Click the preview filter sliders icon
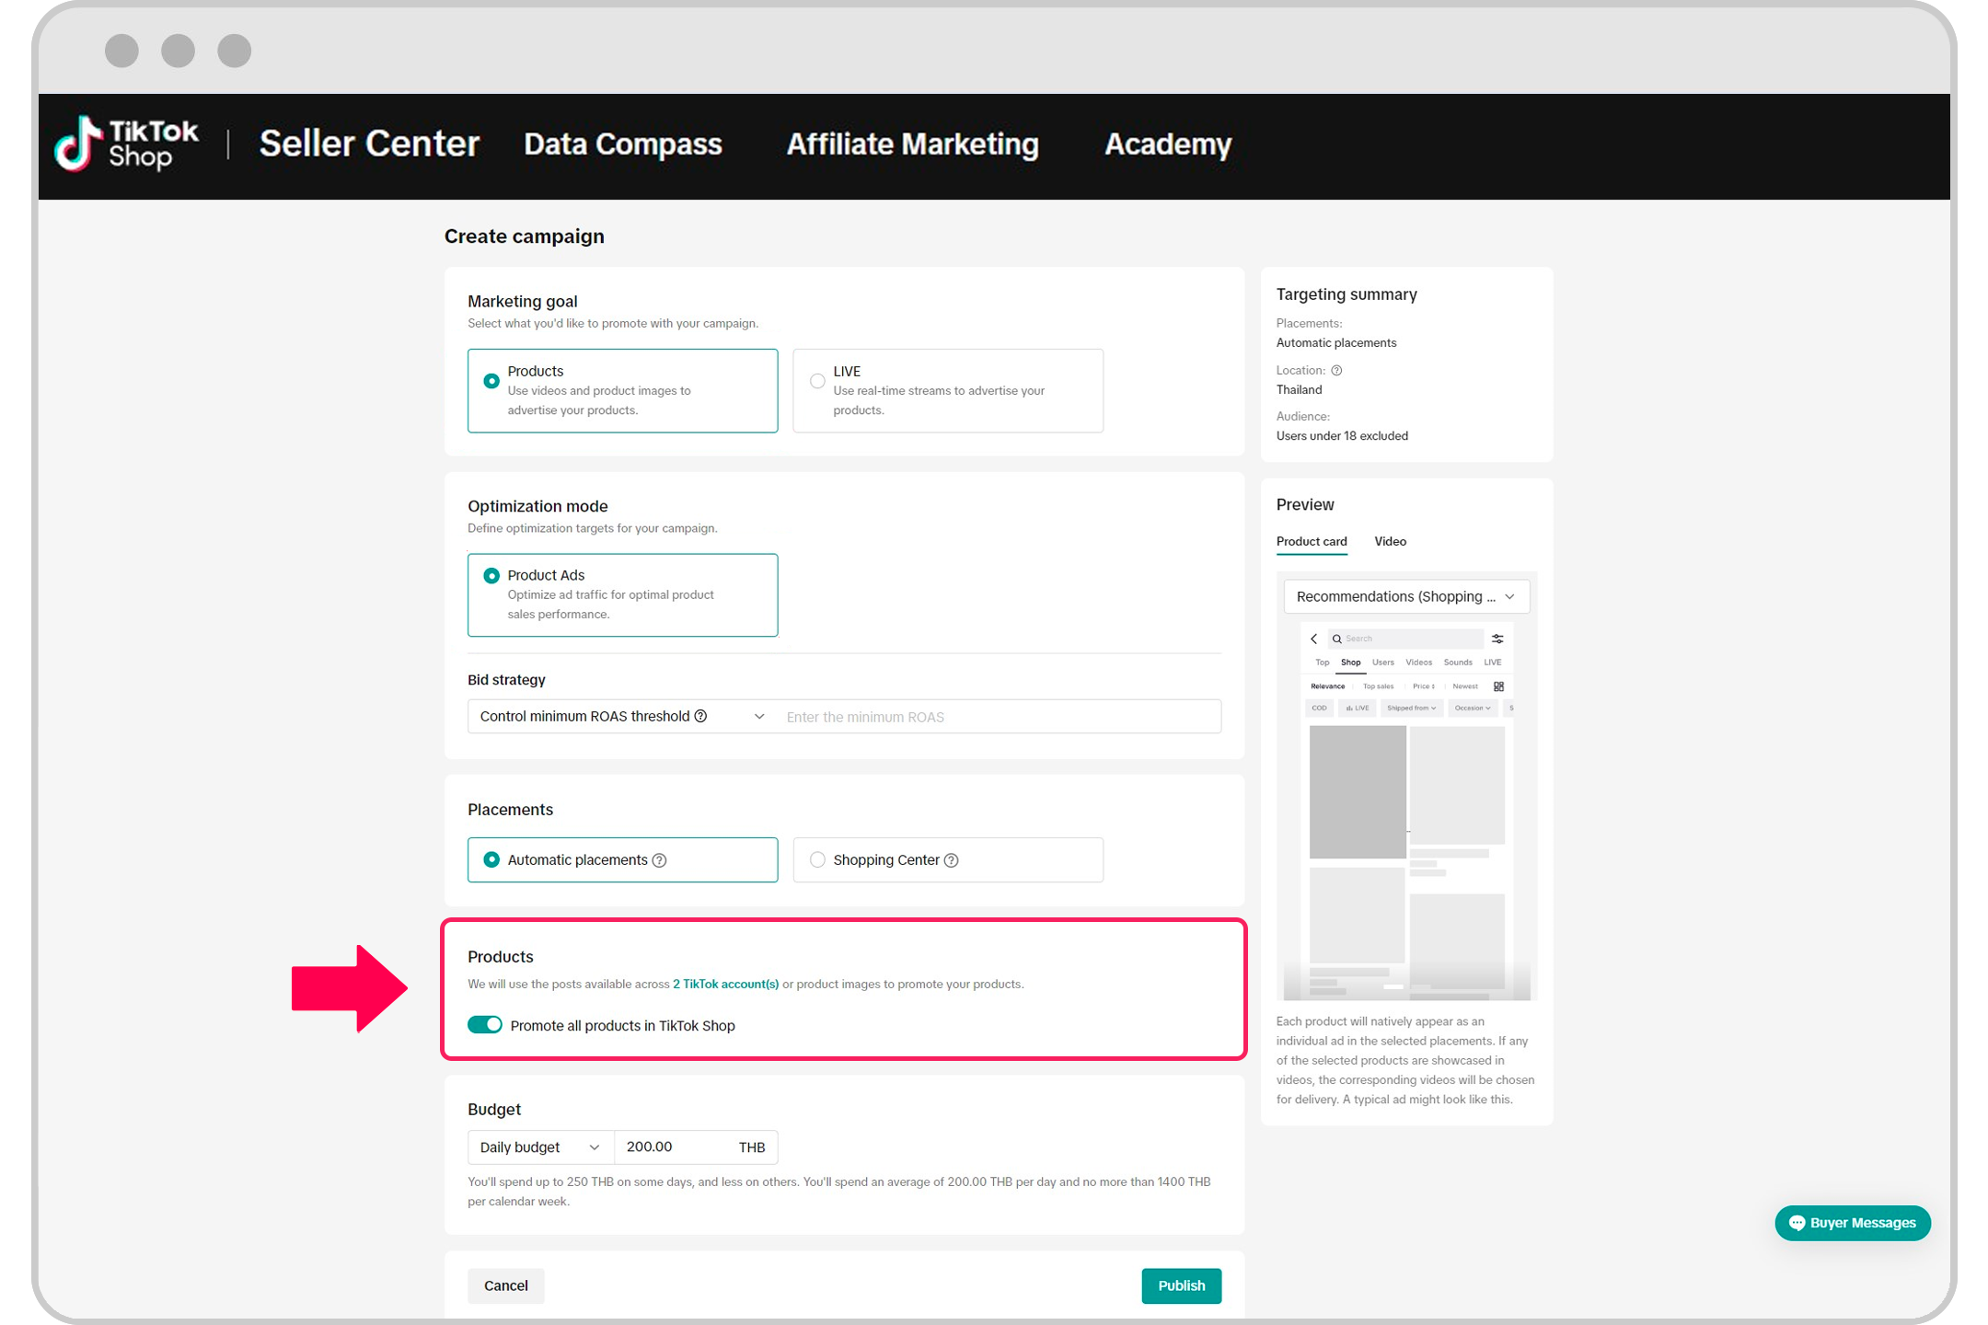The width and height of the screenshot is (1988, 1325). pyautogui.click(x=1497, y=639)
